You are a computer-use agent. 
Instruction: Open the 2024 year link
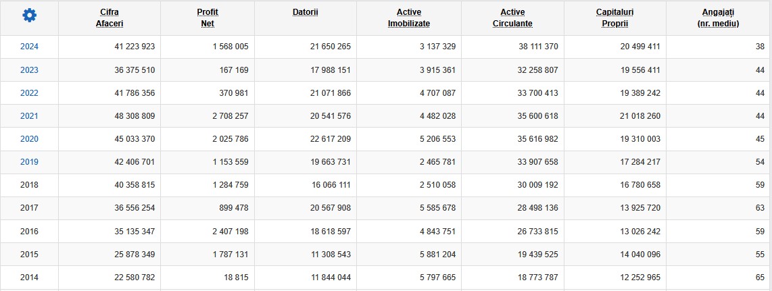[x=29, y=47]
